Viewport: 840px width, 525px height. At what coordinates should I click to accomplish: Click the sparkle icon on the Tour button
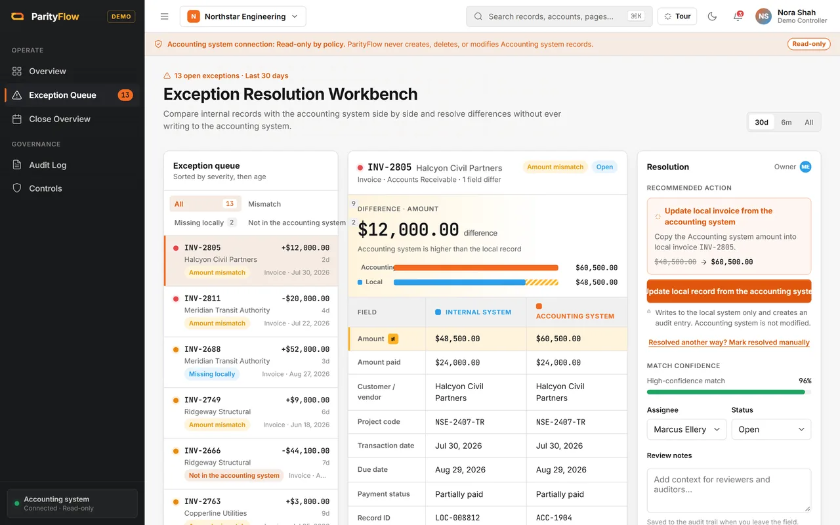point(668,16)
